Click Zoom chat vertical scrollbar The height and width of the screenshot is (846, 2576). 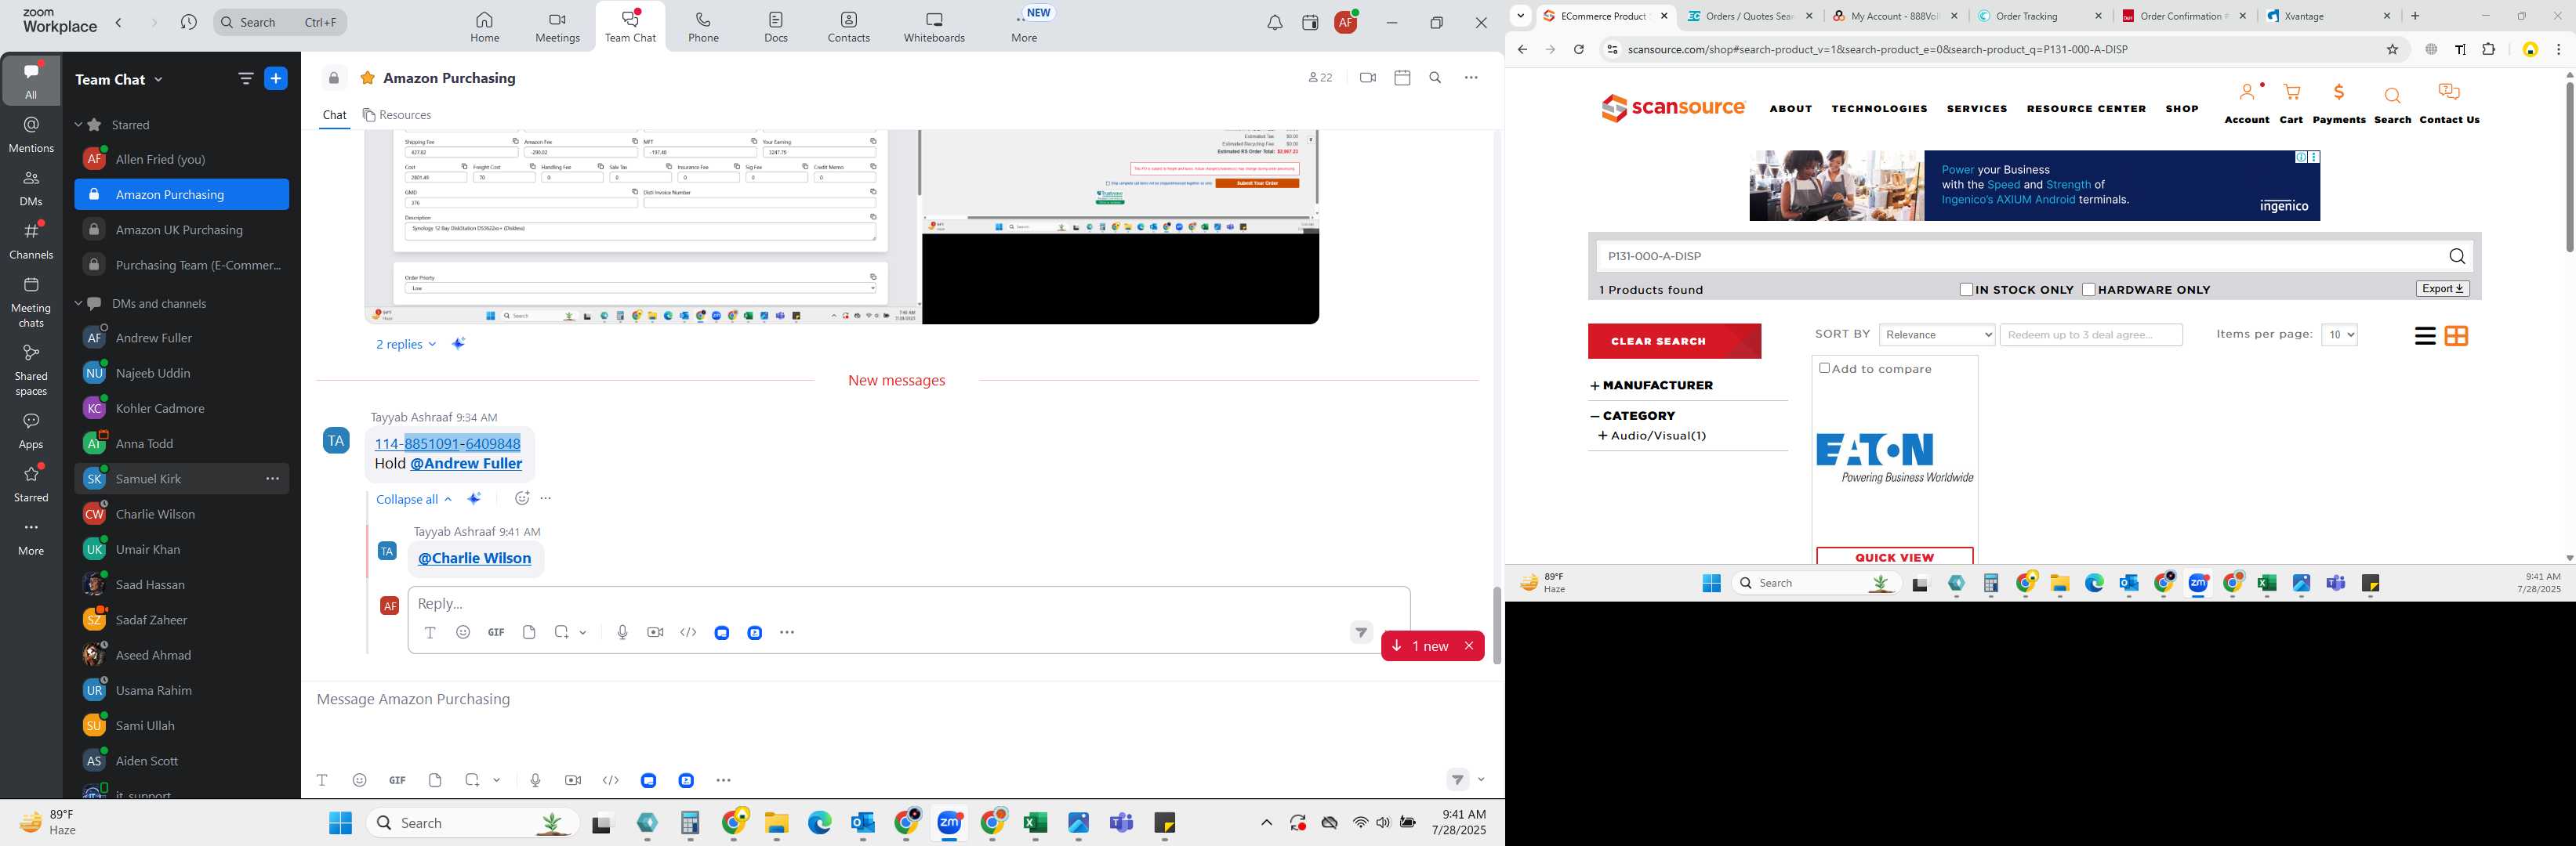tap(1496, 625)
